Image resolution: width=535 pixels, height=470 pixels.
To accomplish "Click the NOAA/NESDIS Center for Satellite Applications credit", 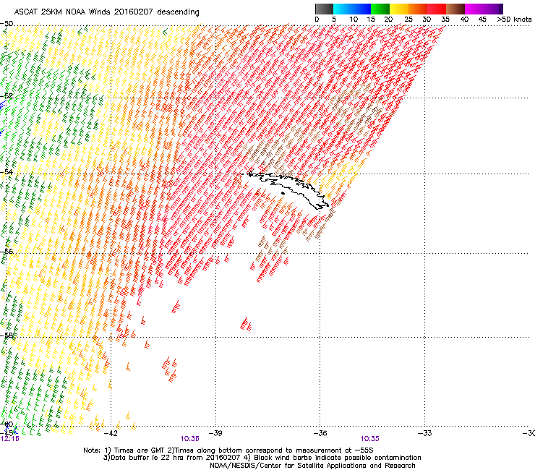I will (x=312, y=466).
